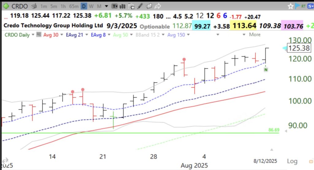This screenshot has width=314, height=170.
Task: Click the orange icon beside Log
Action: pyautogui.click(x=311, y=161)
